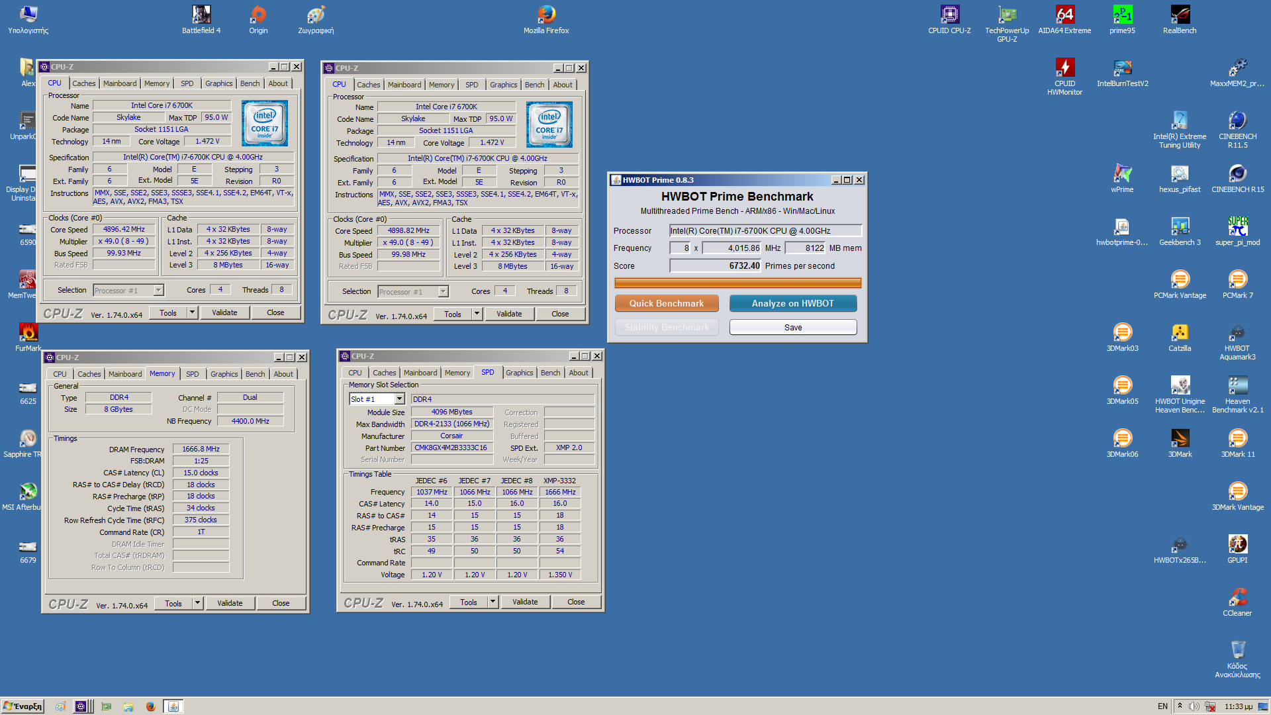This screenshot has width=1271, height=715.
Task: Open PCMark 7 desktop shortcut
Action: coord(1237,285)
